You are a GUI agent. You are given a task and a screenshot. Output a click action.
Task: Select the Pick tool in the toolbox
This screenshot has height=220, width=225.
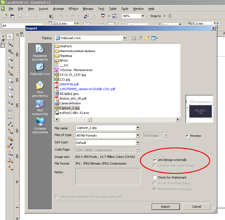[10, 36]
